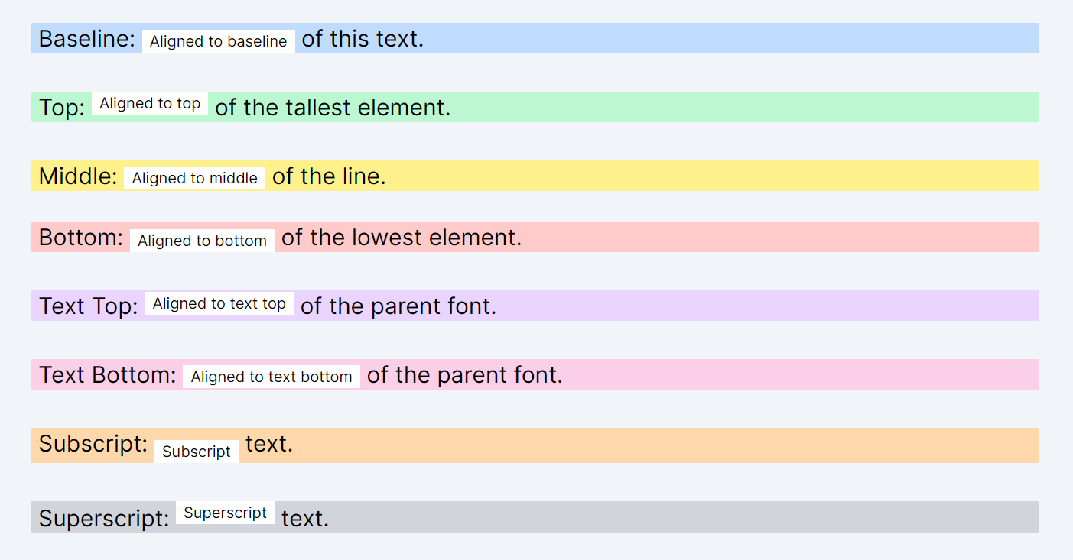Click the "Aligned to bottom" white box
1073x560 pixels.
tap(202, 241)
